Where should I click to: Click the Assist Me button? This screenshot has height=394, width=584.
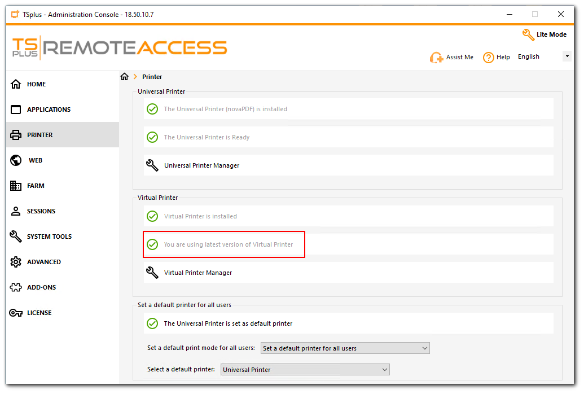tap(451, 56)
